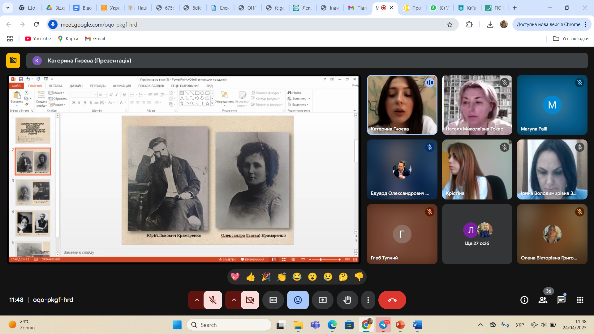
Task: Open the send reaction emoji button
Action: 298,300
